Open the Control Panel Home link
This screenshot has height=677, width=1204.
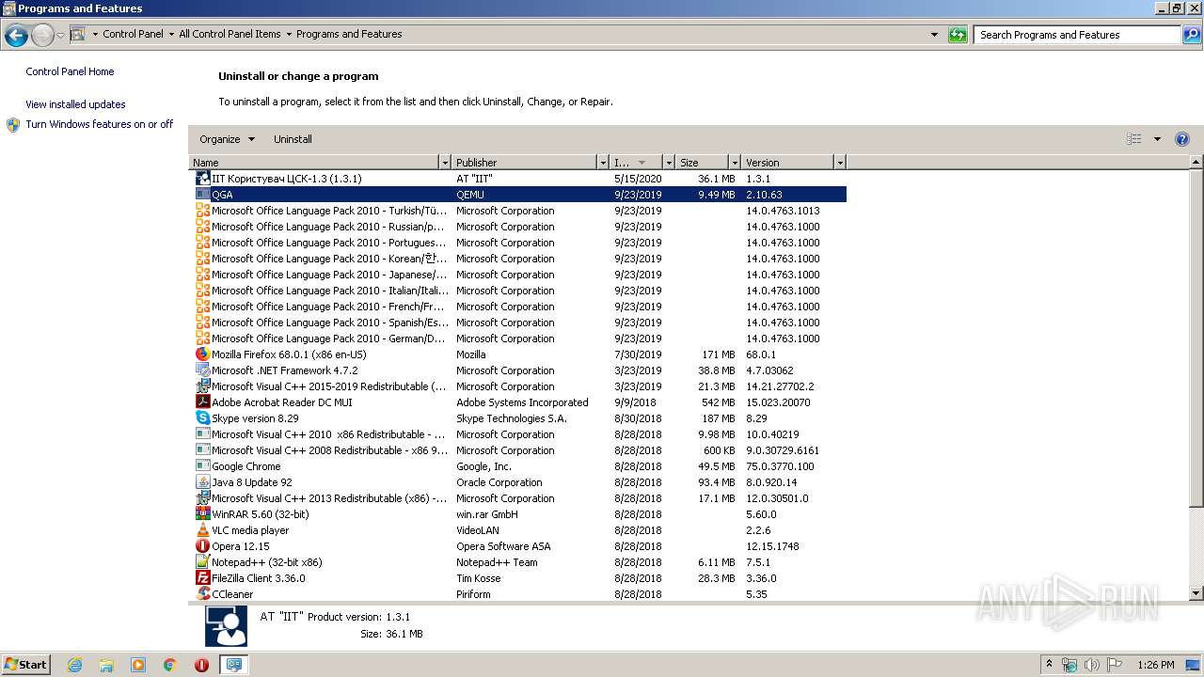[x=70, y=71]
